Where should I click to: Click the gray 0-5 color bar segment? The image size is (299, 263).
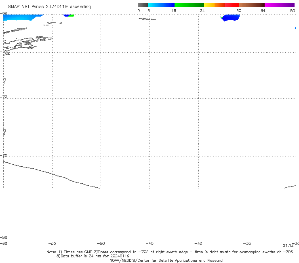(x=143, y=5)
